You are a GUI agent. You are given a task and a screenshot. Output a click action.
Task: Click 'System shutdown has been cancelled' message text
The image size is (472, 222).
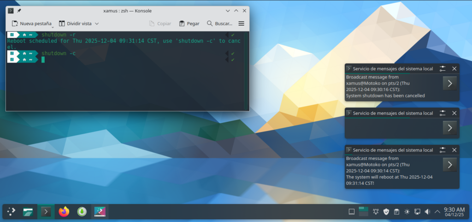[385, 96]
